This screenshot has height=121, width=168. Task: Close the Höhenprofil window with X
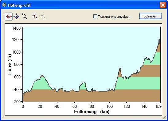tap(163, 5)
